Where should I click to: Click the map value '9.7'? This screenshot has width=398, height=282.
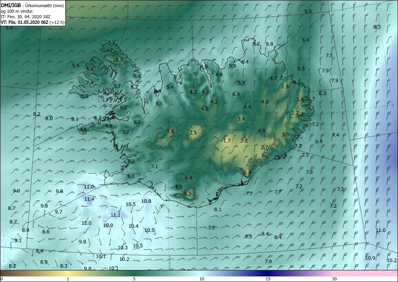click(x=59, y=212)
